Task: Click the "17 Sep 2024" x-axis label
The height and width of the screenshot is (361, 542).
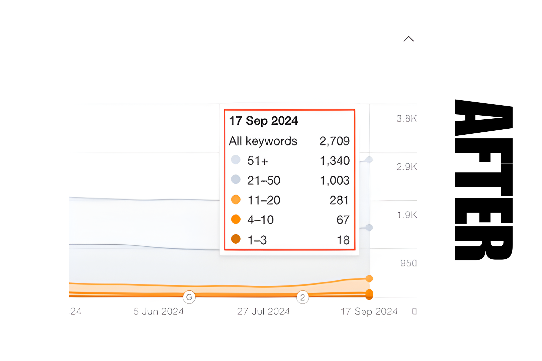Action: coord(369,312)
